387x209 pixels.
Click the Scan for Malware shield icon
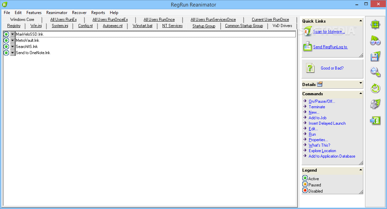307,32
